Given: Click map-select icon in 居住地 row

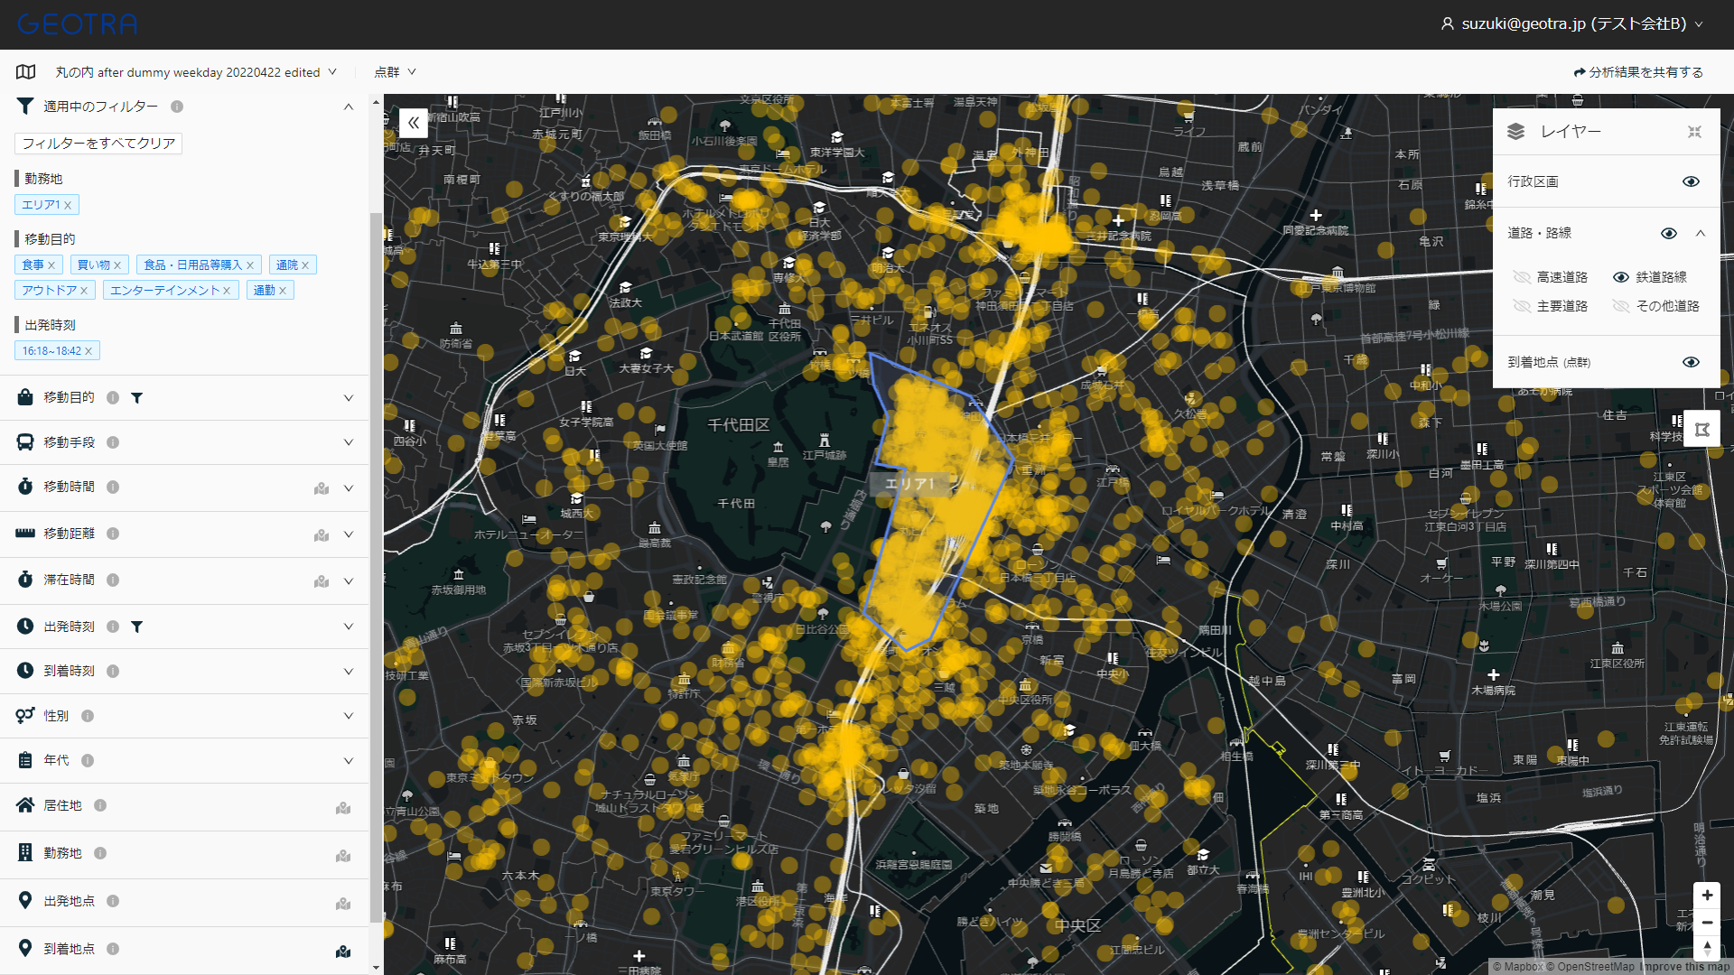Looking at the screenshot, I should (343, 808).
